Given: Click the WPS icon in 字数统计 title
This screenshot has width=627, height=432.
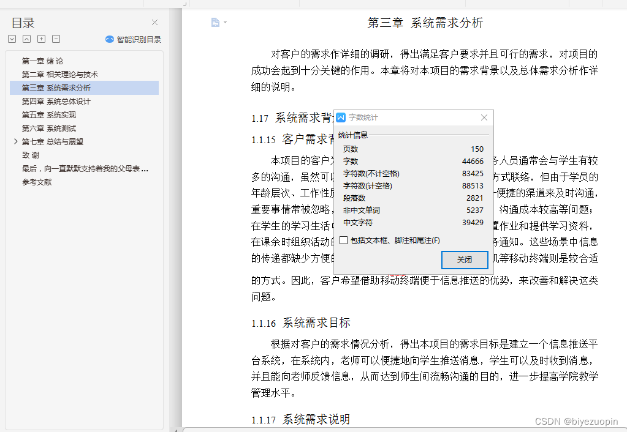Looking at the screenshot, I should click(341, 117).
